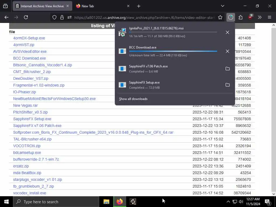Open the Windows Start menu
Image resolution: width=276 pixels, height=207 pixels.
(x=6, y=202)
